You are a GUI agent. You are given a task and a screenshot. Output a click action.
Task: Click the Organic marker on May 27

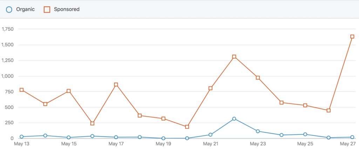(352, 137)
